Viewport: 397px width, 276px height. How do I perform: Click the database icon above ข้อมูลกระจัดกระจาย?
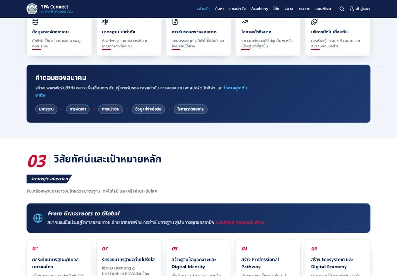coord(36,22)
